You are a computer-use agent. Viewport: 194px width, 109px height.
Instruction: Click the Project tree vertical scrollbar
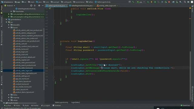click(x=44, y=59)
